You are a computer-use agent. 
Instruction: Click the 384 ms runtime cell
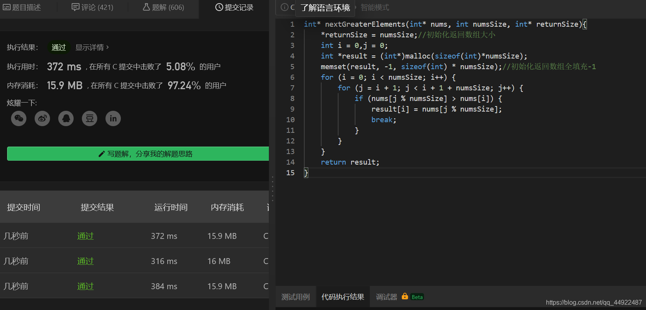click(164, 286)
